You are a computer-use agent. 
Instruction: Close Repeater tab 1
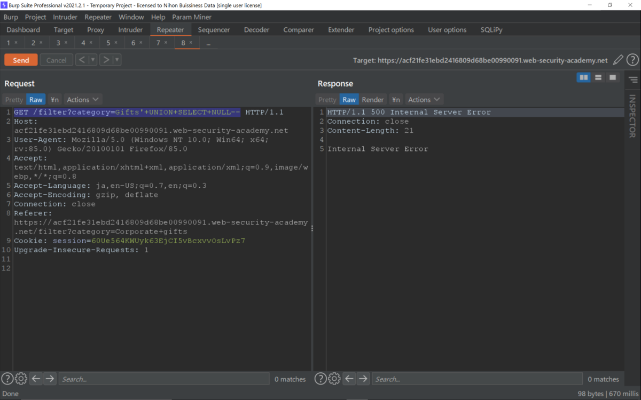[x=16, y=43]
